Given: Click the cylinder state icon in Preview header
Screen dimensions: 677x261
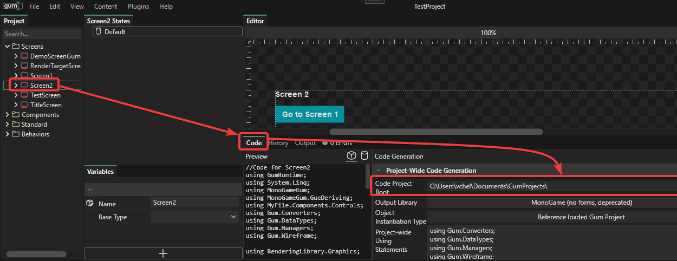Looking at the screenshot, I should (364, 156).
